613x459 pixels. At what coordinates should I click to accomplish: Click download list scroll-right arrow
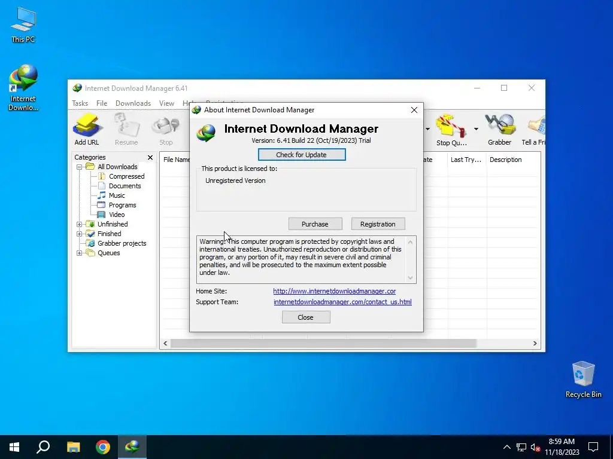(x=535, y=344)
